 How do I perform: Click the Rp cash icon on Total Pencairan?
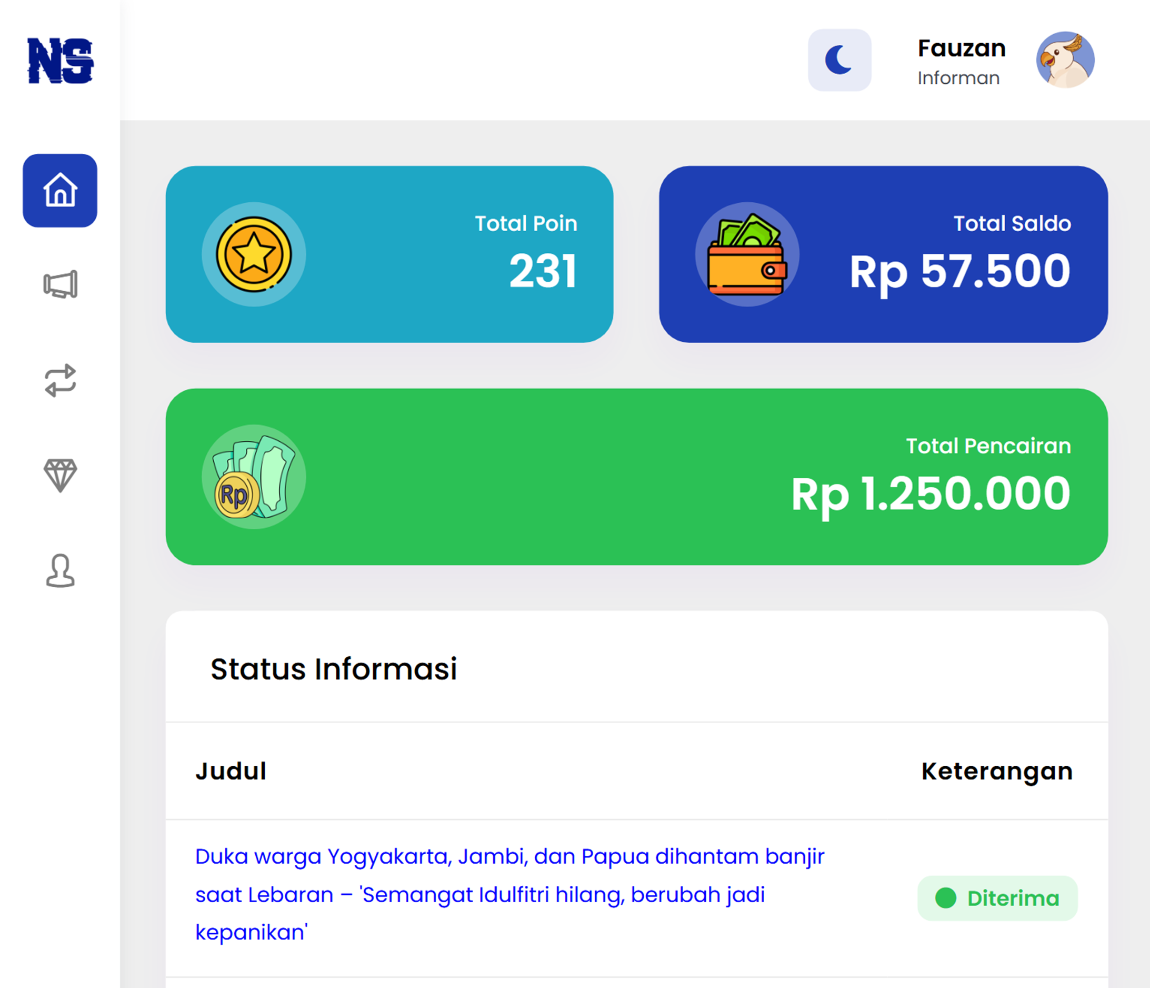pos(254,477)
